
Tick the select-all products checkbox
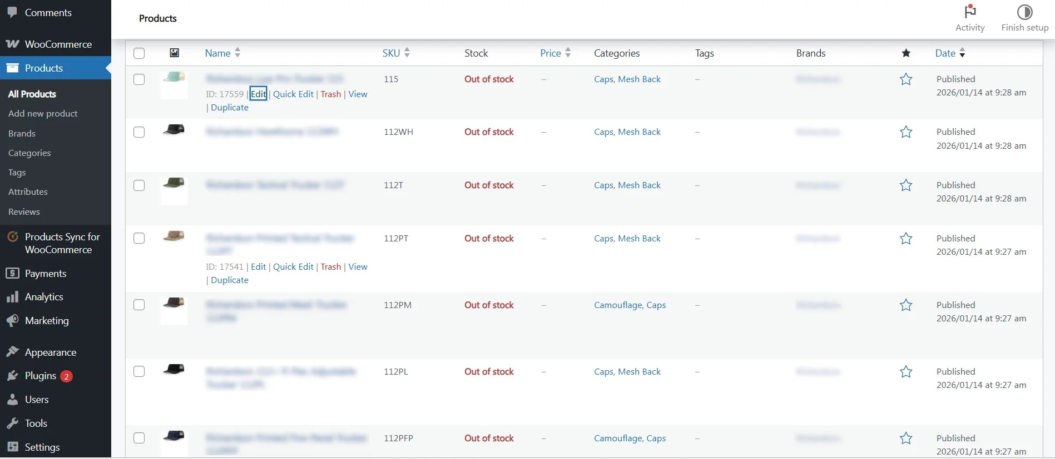click(x=139, y=53)
